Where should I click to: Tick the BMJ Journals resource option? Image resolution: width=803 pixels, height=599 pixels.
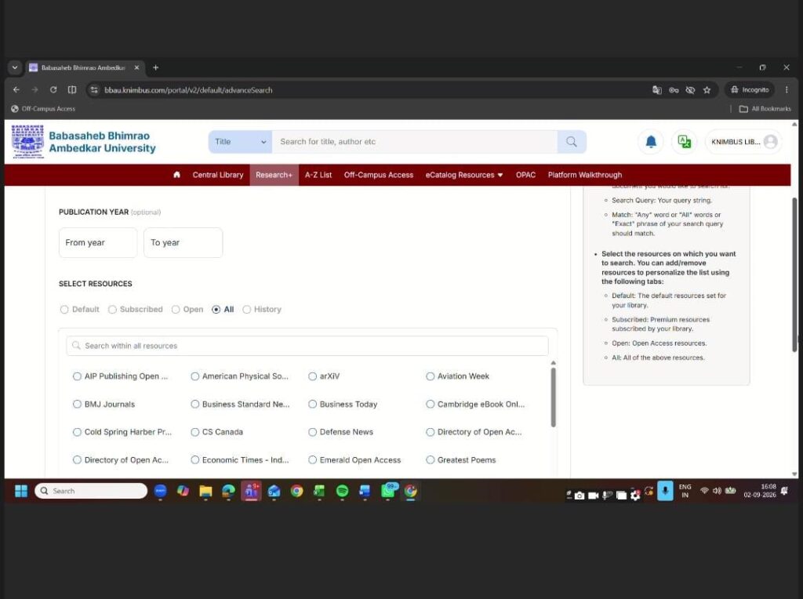coord(77,404)
